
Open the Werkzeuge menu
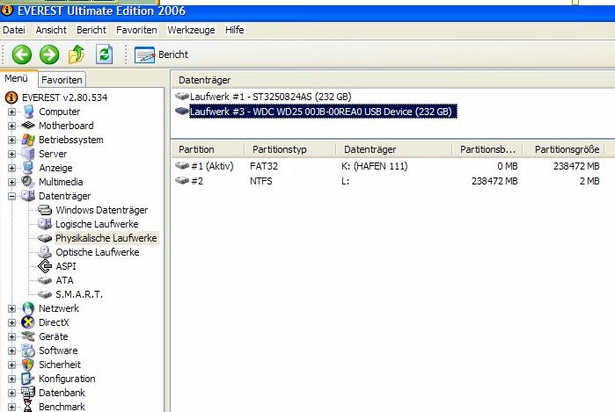(191, 30)
